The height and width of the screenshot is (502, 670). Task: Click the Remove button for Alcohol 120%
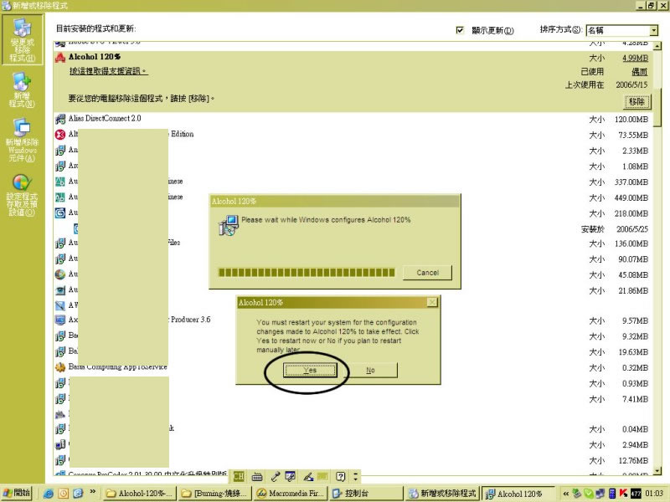click(636, 101)
